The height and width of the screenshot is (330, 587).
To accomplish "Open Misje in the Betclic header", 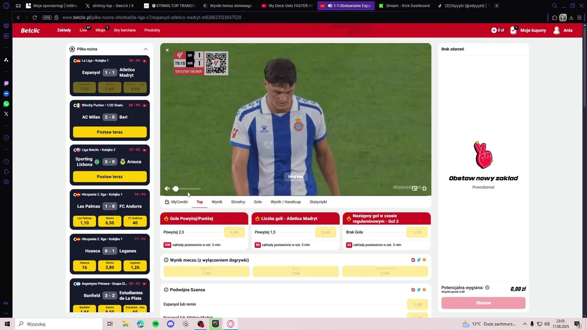I will coord(100,30).
